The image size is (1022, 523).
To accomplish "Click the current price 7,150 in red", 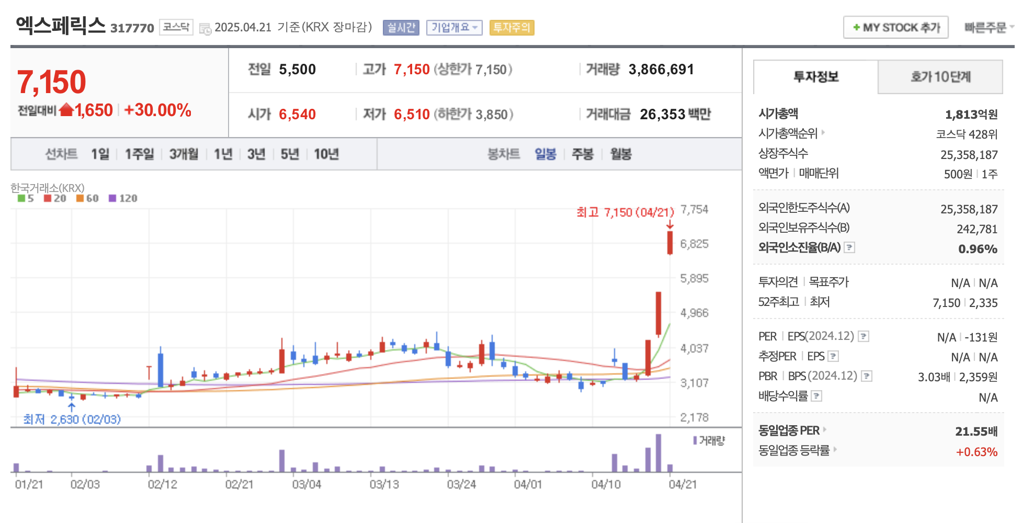I will coord(51,82).
